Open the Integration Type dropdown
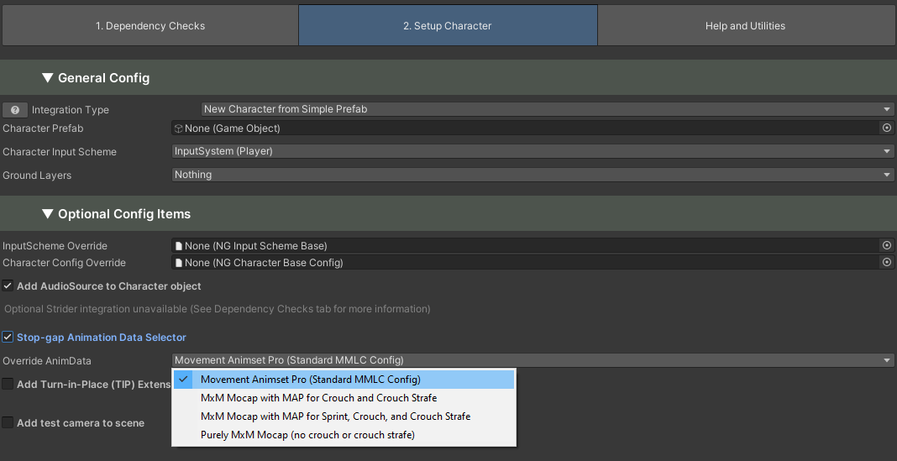Viewport: 897px width, 461px height. coord(548,108)
